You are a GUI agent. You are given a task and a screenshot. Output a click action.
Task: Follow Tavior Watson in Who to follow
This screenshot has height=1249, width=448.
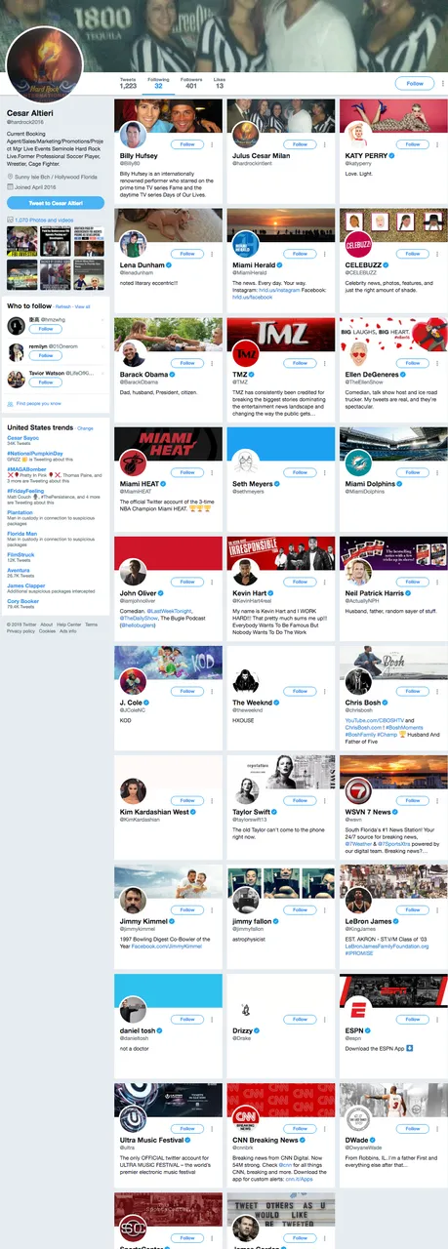pos(45,383)
